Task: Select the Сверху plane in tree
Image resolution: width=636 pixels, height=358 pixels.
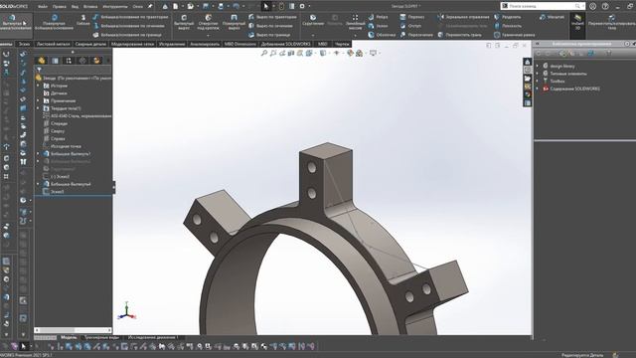Action: pos(58,131)
